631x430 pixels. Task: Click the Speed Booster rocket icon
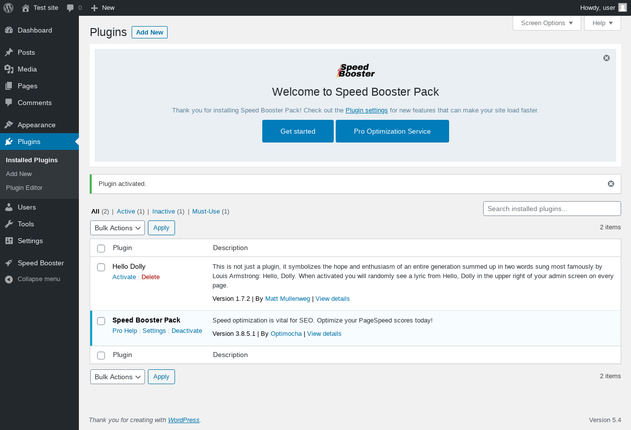[x=9, y=263]
